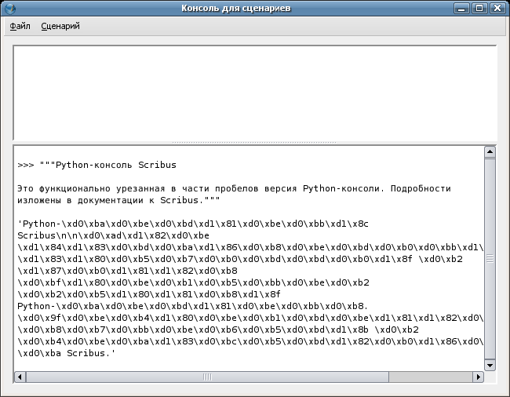510x397 pixels.
Task: Click the window menu icon in title bar
Action: click(9, 8)
